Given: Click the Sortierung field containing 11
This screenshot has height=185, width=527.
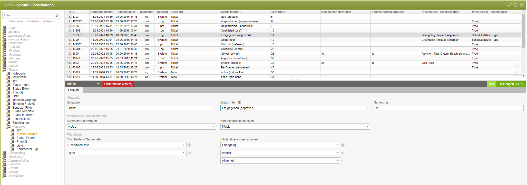Looking at the screenshot, I should 448,108.
